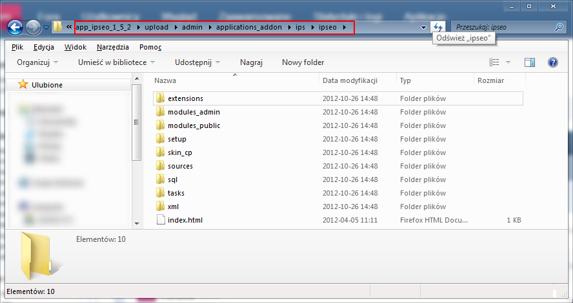Click the magnifier search icon
Screen dimensions: 573x303
pyautogui.click(x=559, y=27)
